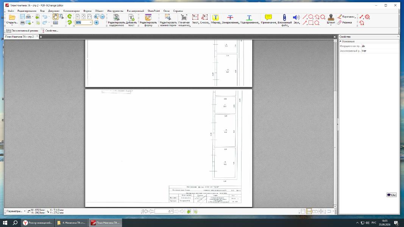Select the oval shape tool
404x227 pixels.
tap(311, 17)
